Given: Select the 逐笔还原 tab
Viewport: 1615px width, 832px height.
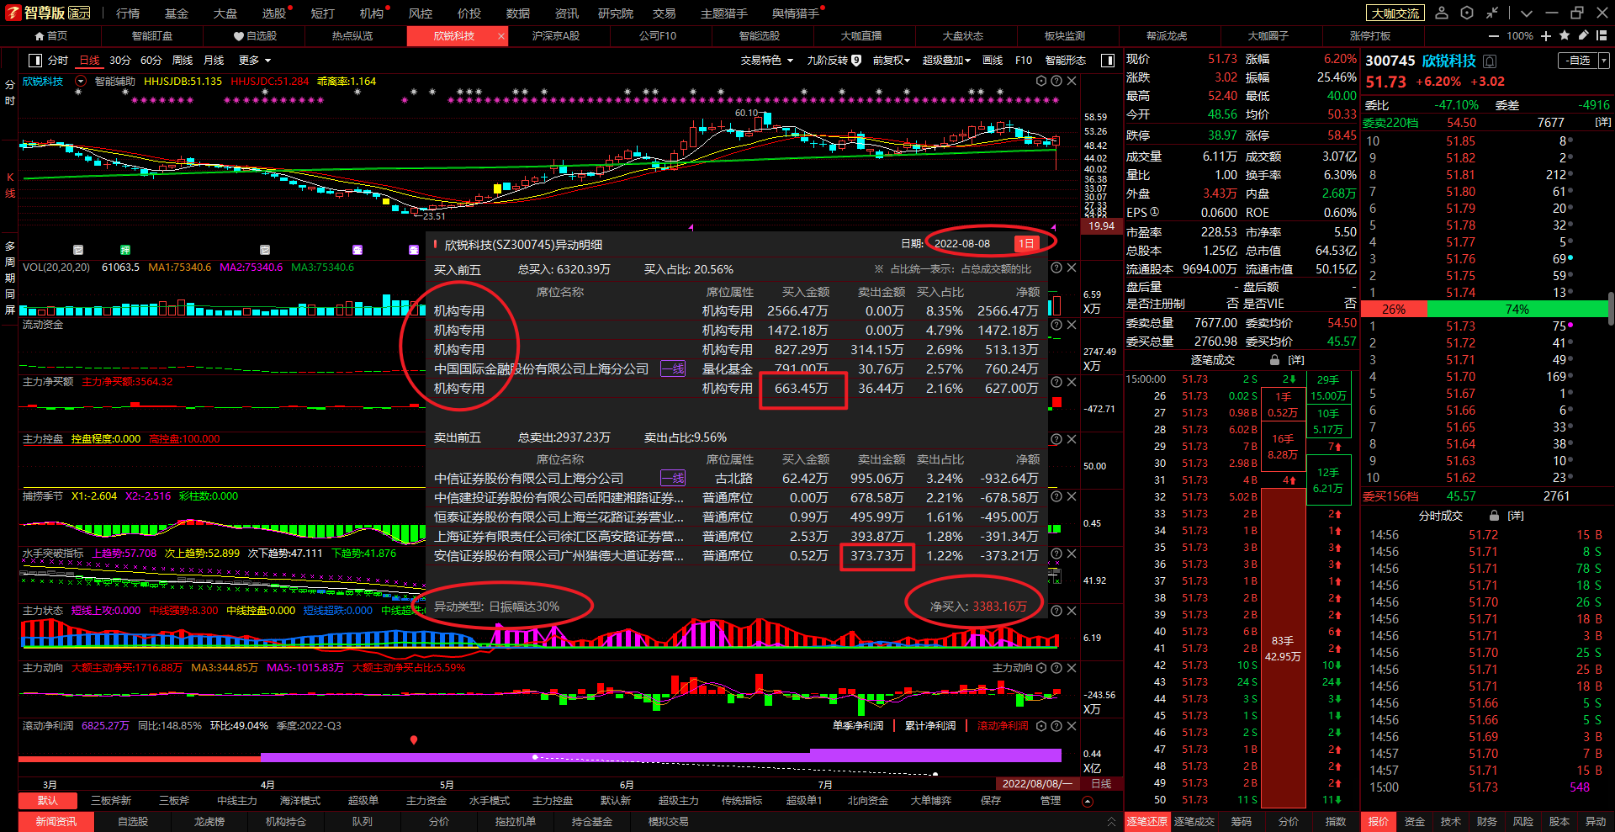Looking at the screenshot, I should [1147, 822].
